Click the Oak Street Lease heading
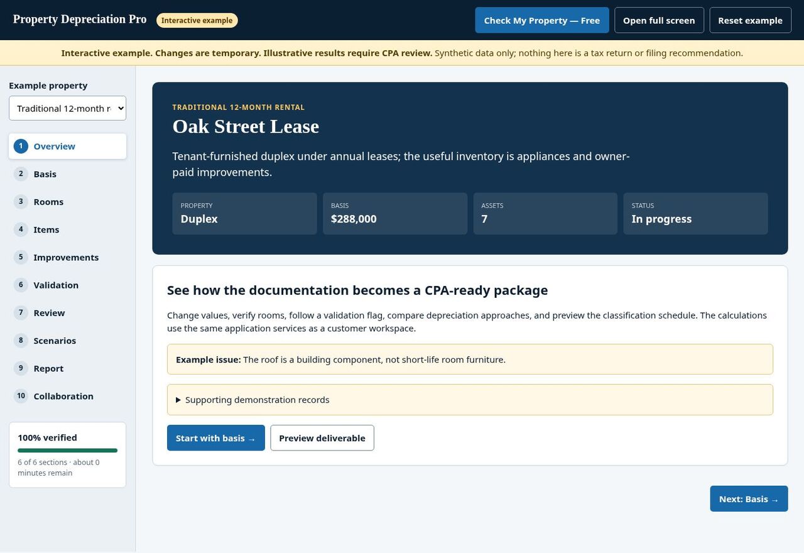This screenshot has width=804, height=553. coord(246,126)
